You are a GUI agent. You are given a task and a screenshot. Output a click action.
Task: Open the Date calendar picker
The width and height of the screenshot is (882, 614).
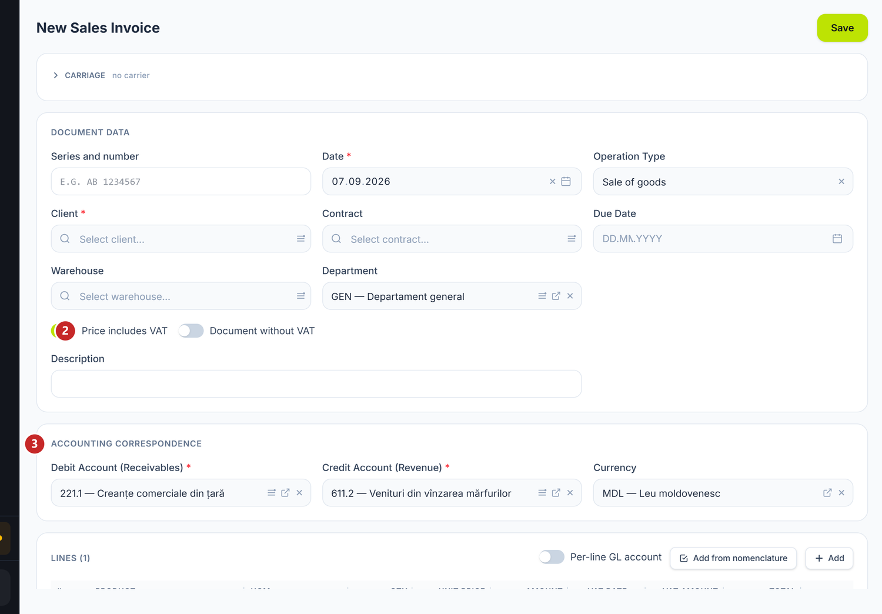(x=566, y=182)
